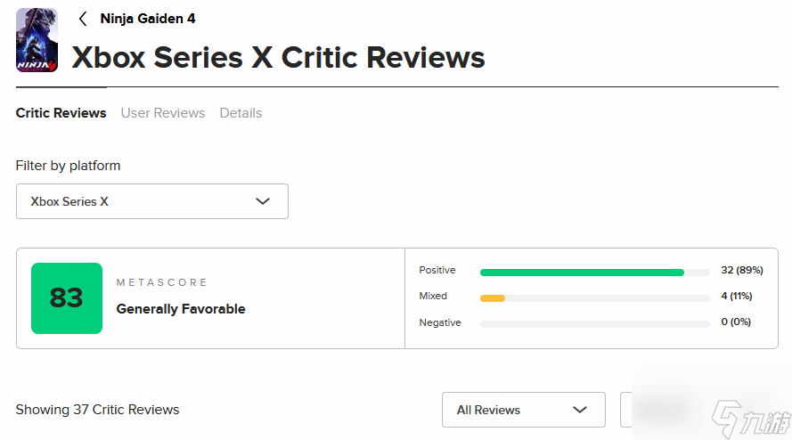
Task: Open the Xbox Series X platform dropdown
Action: point(151,201)
